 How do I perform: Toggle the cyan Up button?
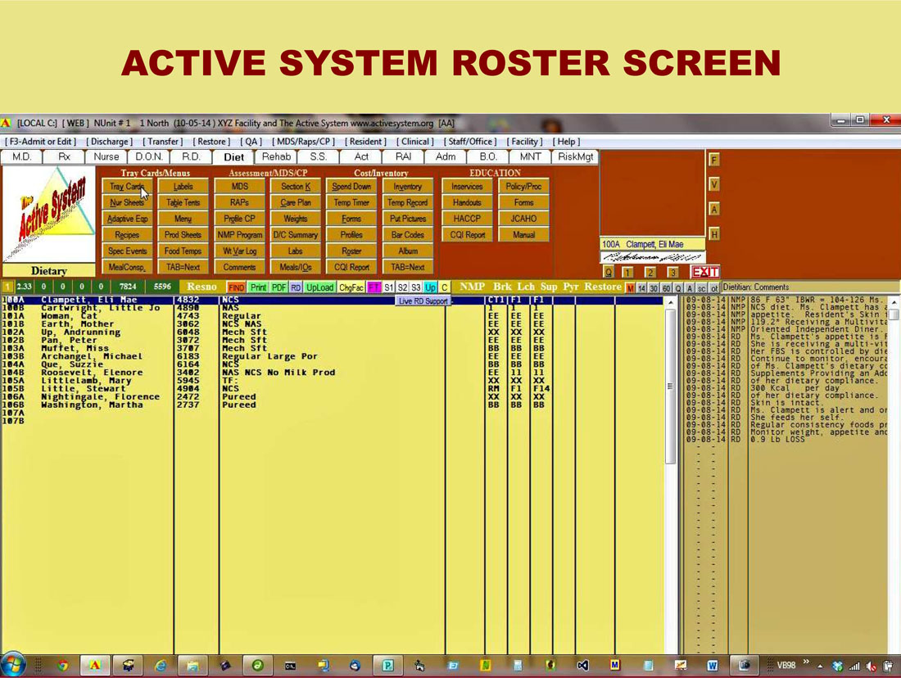click(430, 287)
